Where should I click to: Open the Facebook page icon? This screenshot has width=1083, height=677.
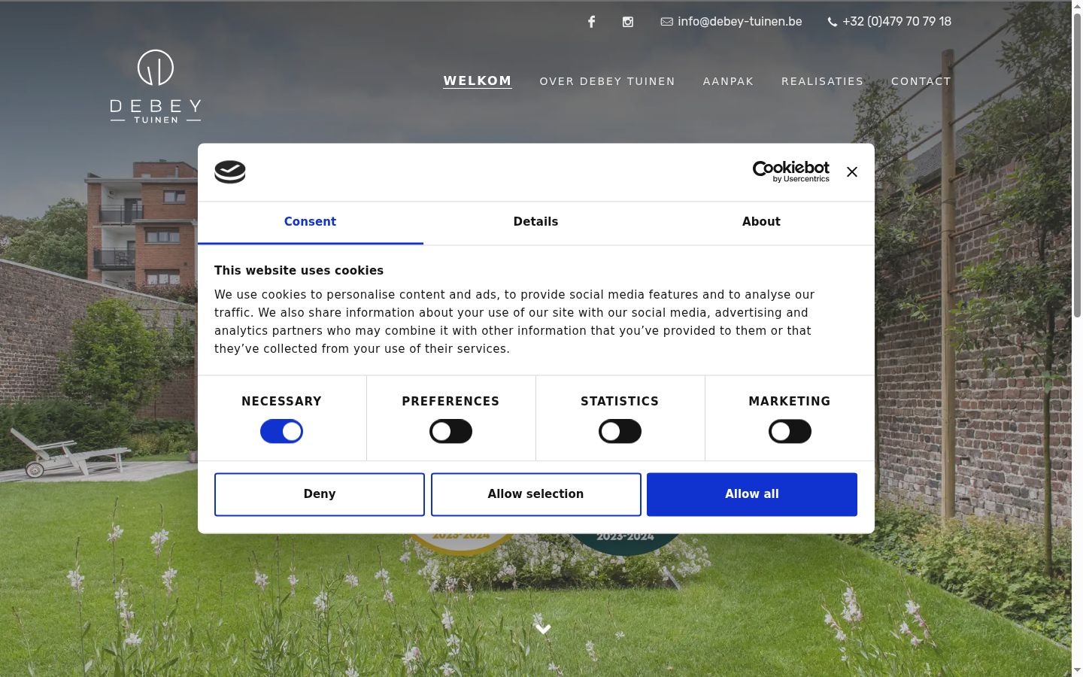[591, 22]
